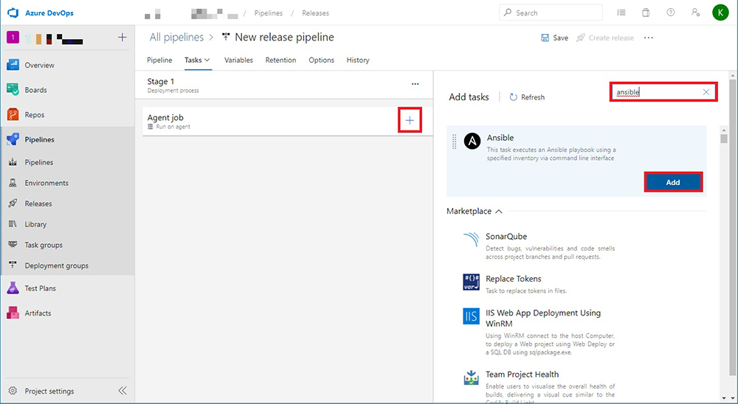Click the All pipelines breadcrumb link
738x404 pixels.
176,37
